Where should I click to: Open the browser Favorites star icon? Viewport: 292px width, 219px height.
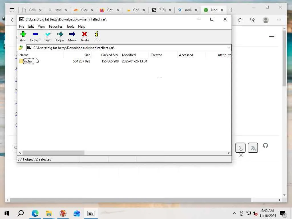[x=240, y=20]
